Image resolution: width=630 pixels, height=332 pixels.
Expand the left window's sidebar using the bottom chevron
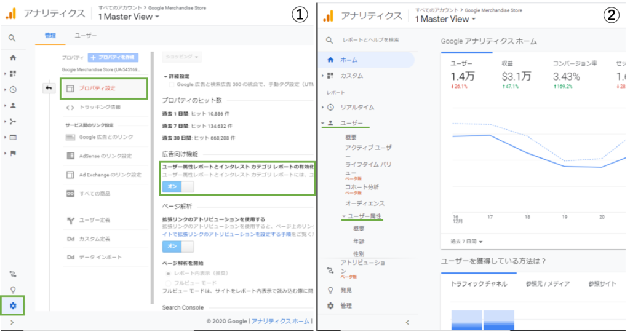click(12, 322)
